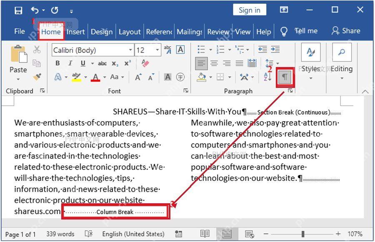The image size is (375, 242).
Task: Open the font size 12 dropdown
Action: click(157, 50)
